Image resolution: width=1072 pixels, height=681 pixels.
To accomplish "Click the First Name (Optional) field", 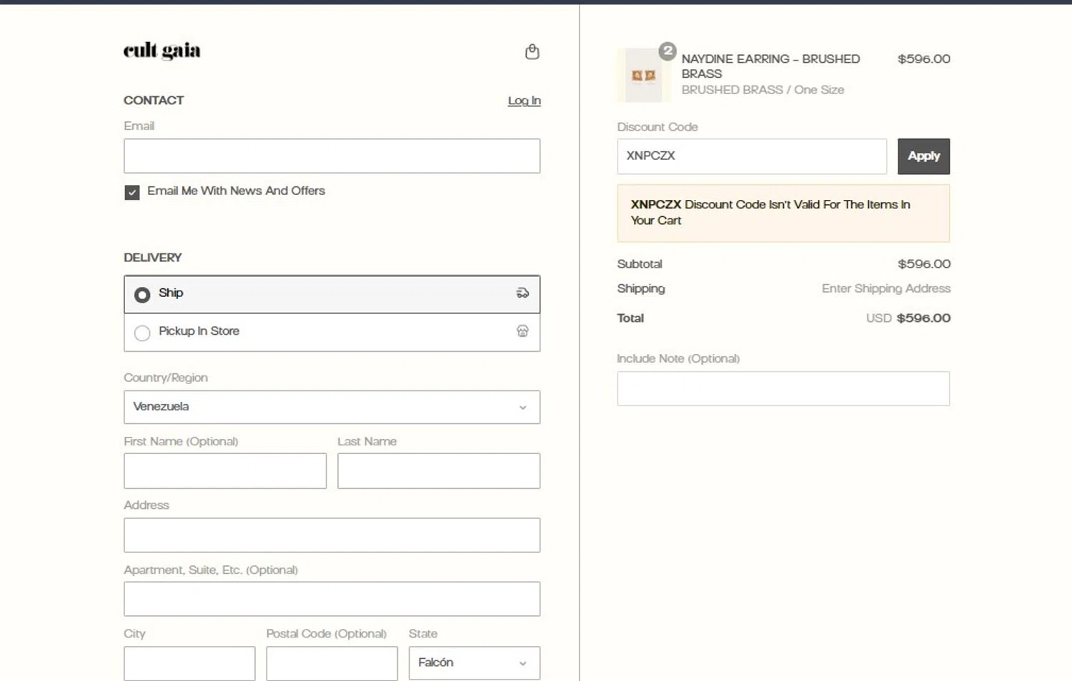I will (x=225, y=471).
